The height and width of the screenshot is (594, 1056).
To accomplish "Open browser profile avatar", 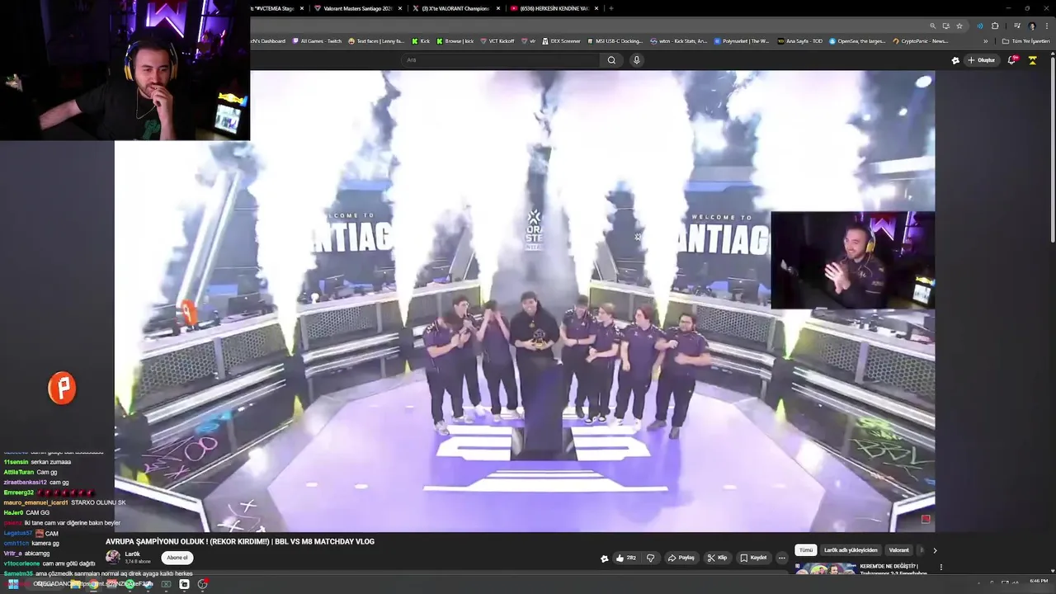I will 1032,26.
